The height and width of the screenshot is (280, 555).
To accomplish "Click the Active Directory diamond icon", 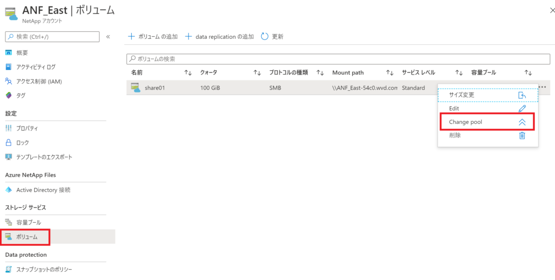I will [x=9, y=190].
